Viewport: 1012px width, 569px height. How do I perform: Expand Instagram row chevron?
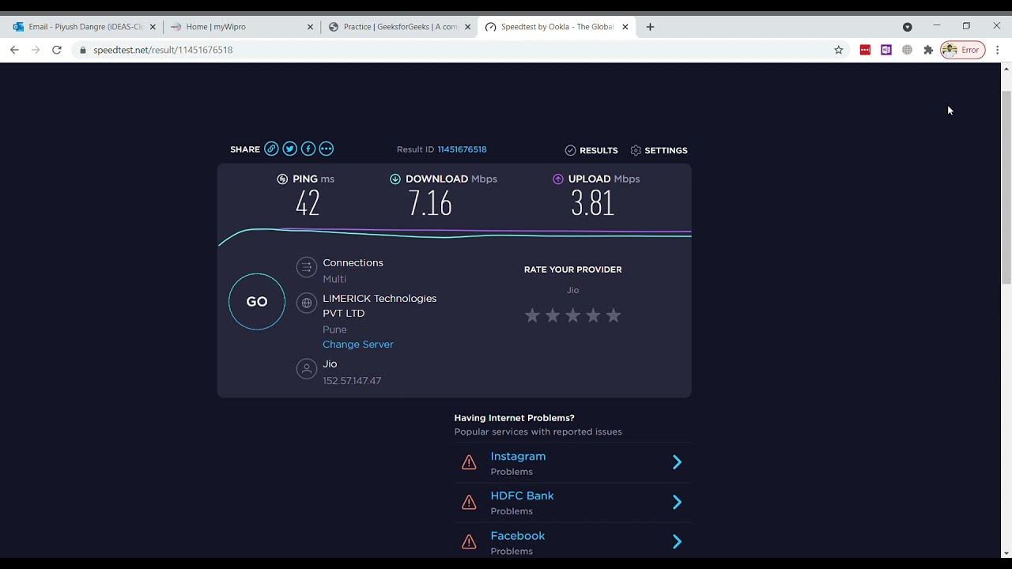pyautogui.click(x=677, y=462)
